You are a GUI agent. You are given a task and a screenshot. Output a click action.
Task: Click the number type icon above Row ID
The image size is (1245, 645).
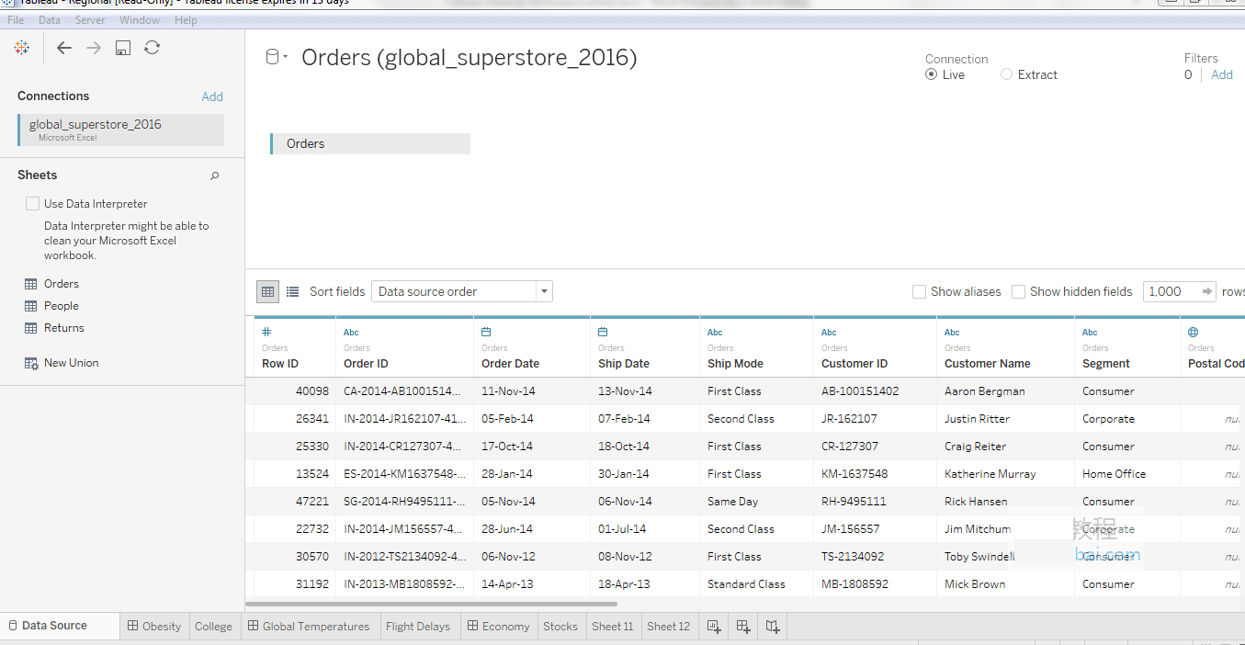pyautogui.click(x=266, y=332)
